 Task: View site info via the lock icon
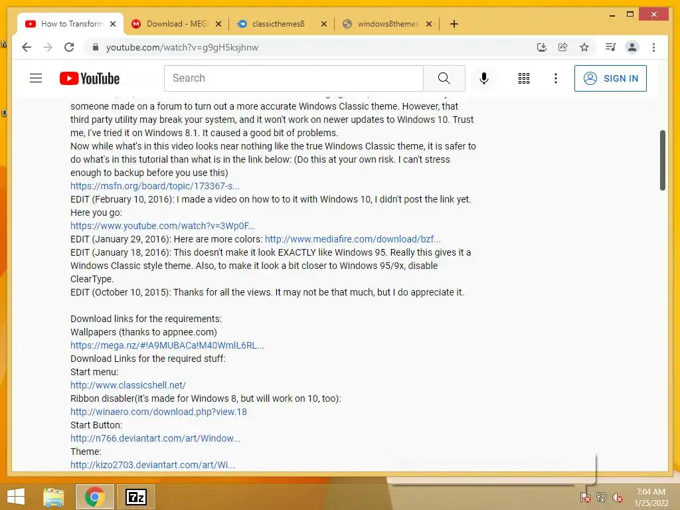click(x=96, y=47)
